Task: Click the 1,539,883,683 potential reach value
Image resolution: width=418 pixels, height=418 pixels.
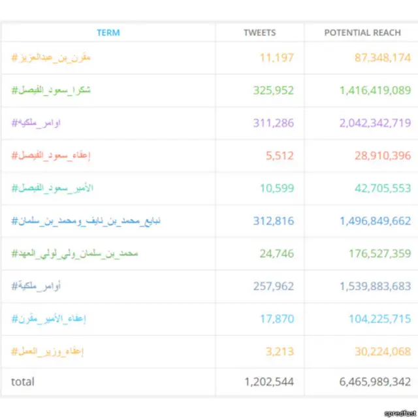Action: (x=375, y=286)
